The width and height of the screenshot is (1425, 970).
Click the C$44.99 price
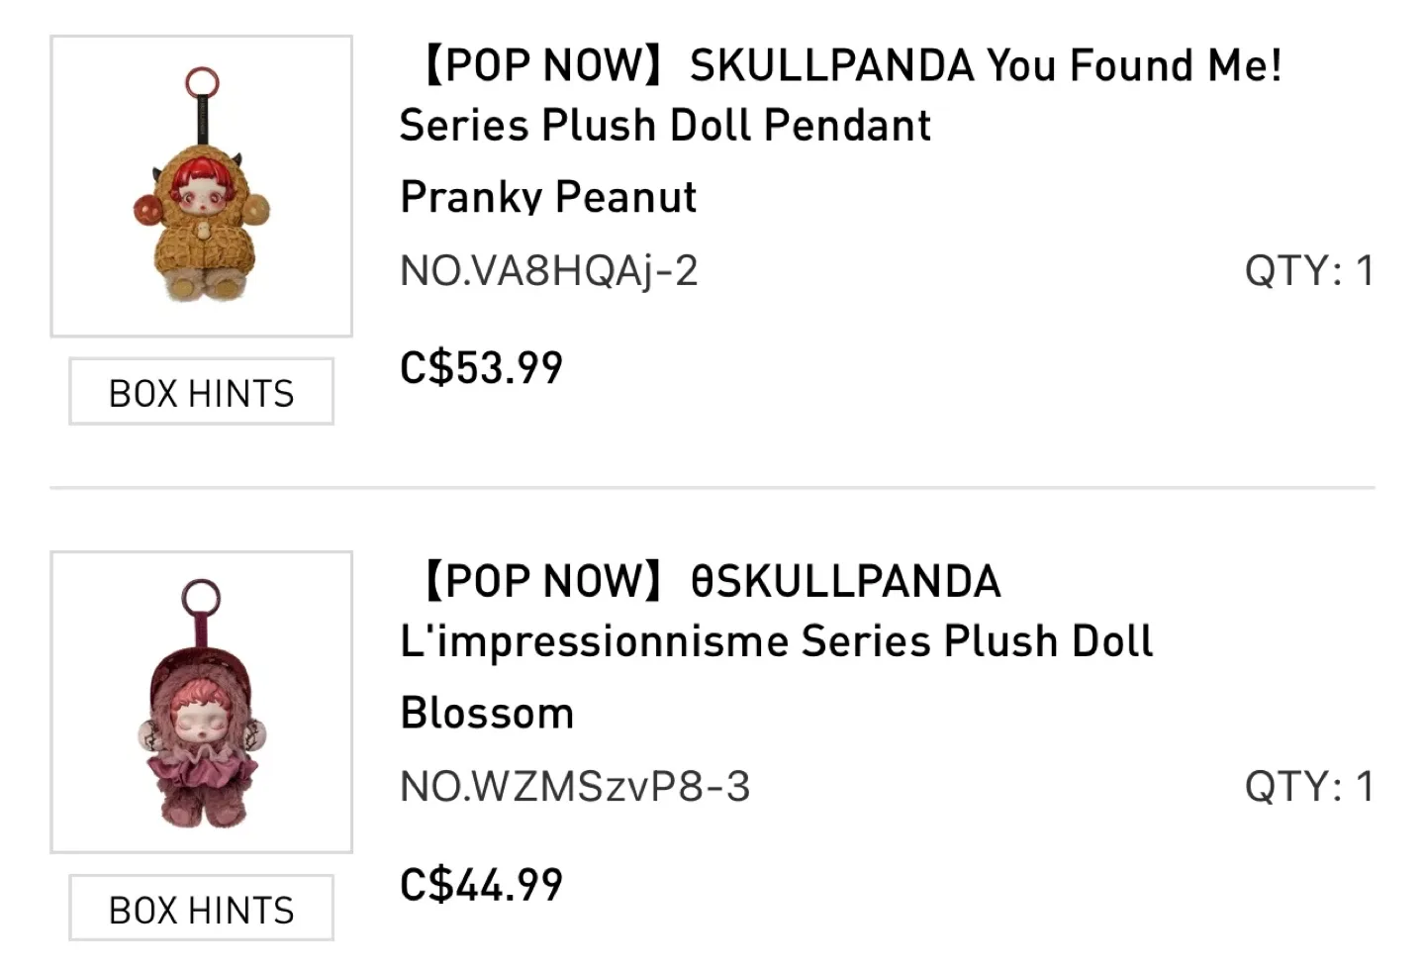point(481,884)
